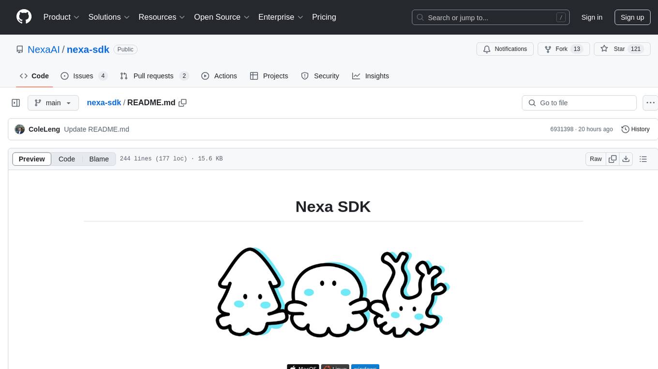Open the GitHub homepage logo
658x369 pixels.
click(x=24, y=17)
